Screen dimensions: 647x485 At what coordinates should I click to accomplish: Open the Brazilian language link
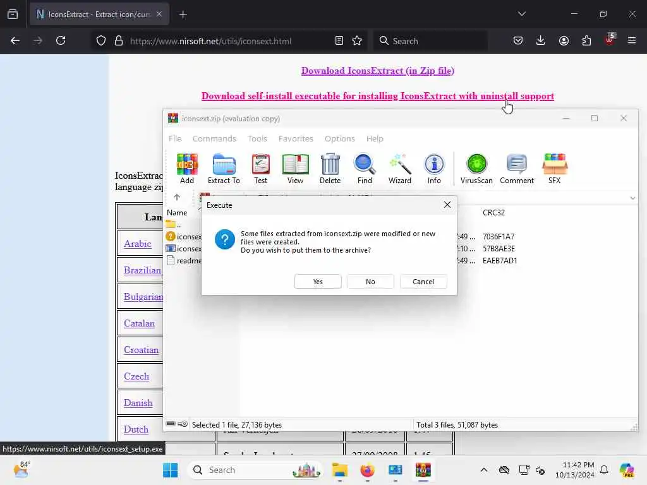tap(142, 270)
